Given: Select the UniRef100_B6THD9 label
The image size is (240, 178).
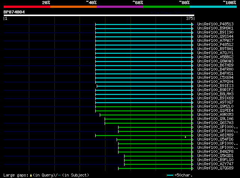Looking at the screenshot, I should point(215,65).
